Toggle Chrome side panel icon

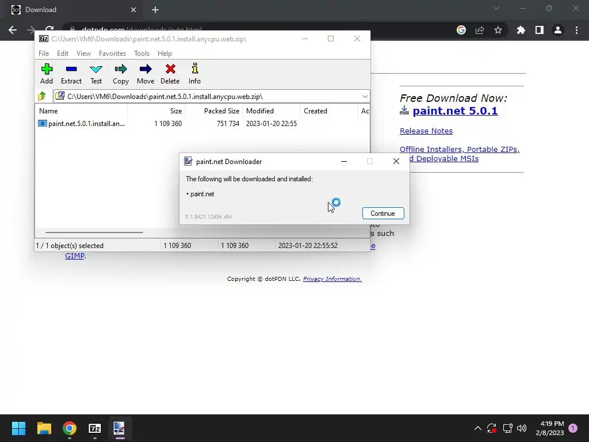pos(540,30)
